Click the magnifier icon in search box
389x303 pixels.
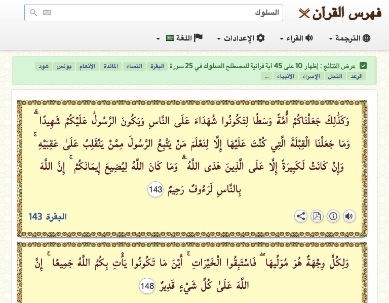click(33, 13)
